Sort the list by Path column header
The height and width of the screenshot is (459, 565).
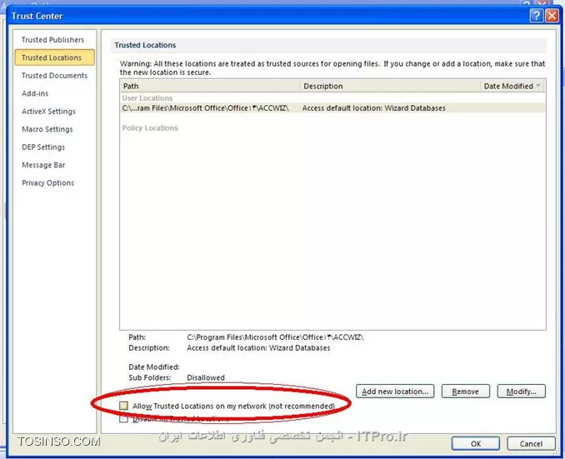[x=208, y=86]
